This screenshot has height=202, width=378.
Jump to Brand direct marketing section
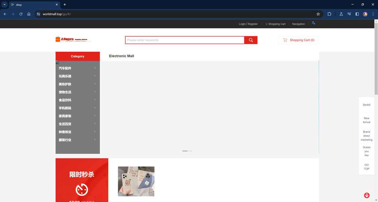pyautogui.click(x=367, y=136)
